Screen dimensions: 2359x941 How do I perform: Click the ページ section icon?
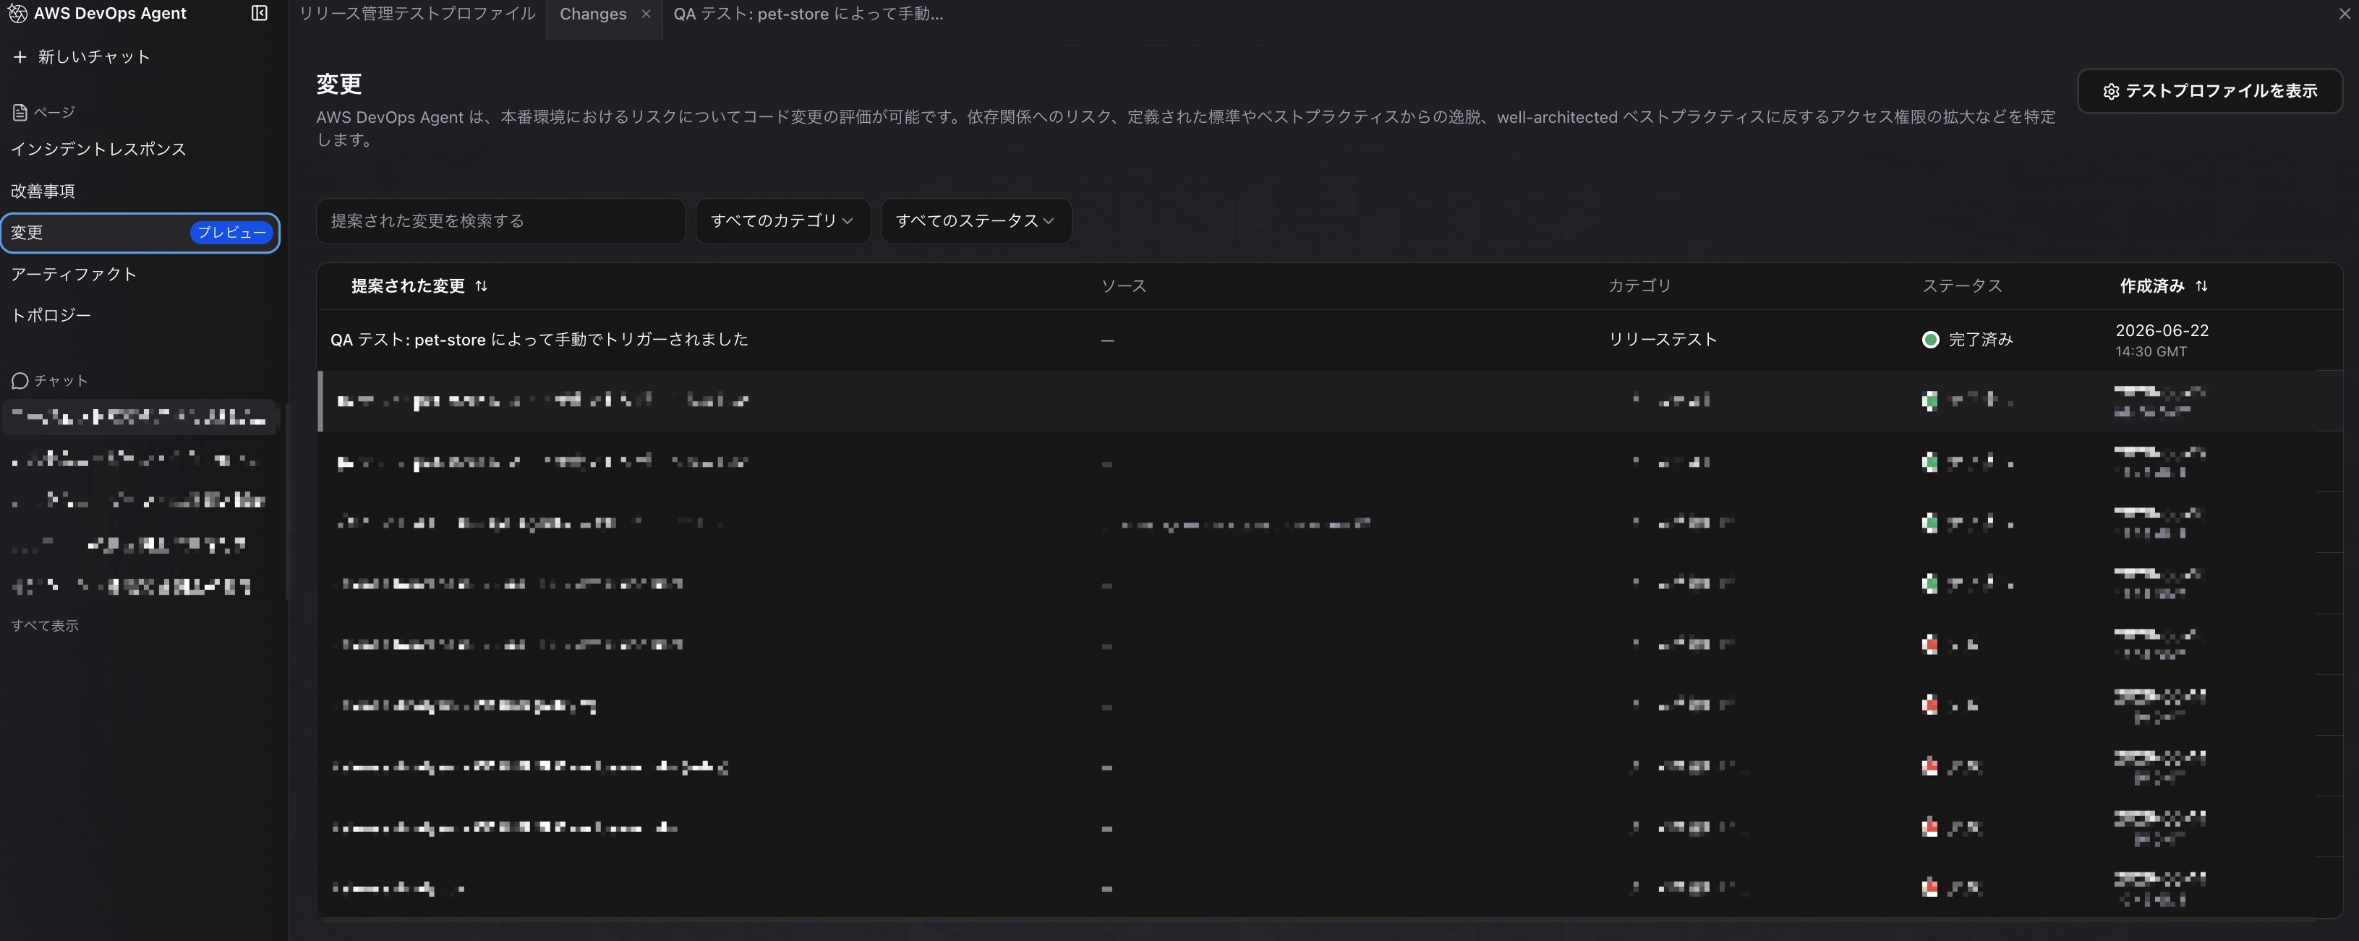20,113
